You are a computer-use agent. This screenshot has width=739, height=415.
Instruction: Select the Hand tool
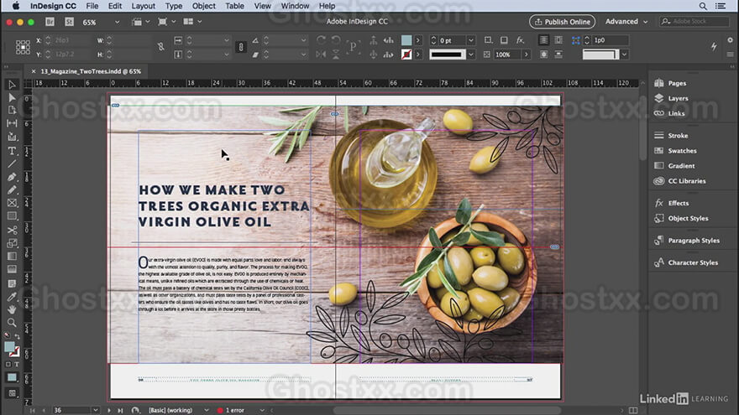12,309
